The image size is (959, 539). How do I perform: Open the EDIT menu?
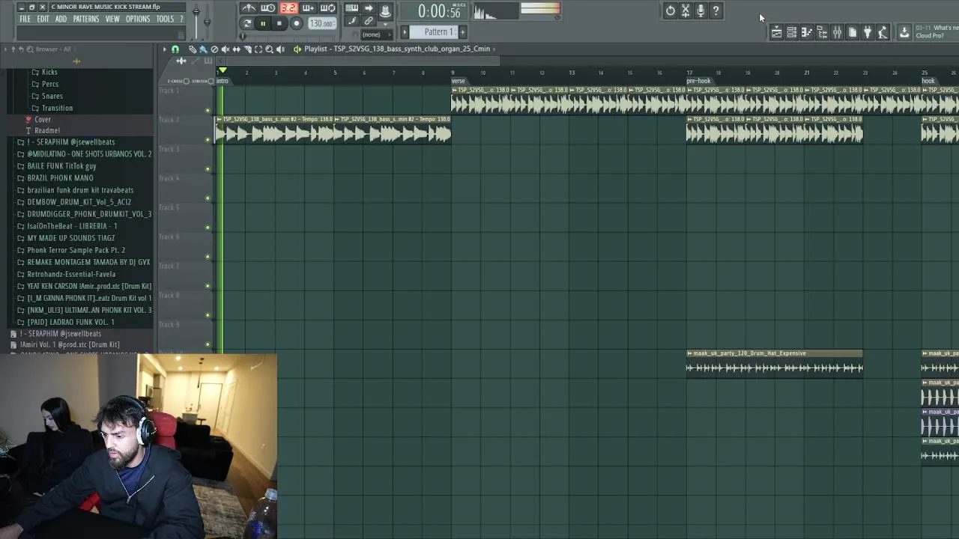point(43,19)
